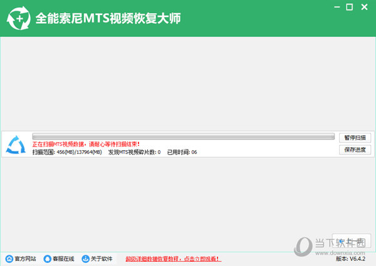The height and width of the screenshot is (266, 376).
Task: Click the 版本: V6.4.2 version text
Action: pyautogui.click(x=350, y=259)
